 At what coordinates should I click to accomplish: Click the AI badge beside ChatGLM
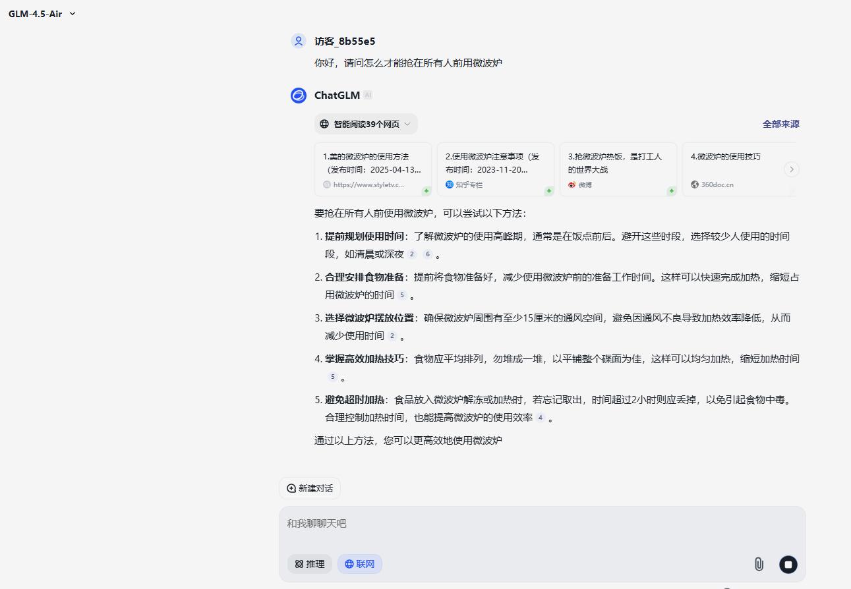[x=368, y=96]
